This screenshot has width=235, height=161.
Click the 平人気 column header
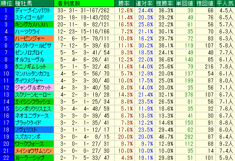[226, 3]
